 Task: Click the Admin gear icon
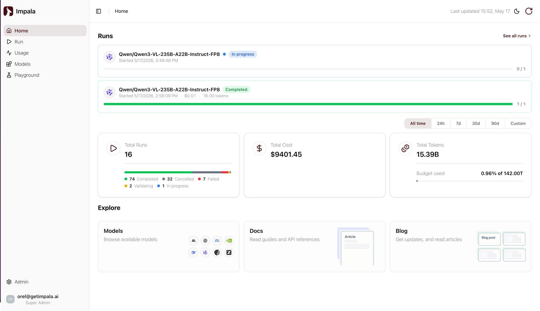click(x=9, y=282)
